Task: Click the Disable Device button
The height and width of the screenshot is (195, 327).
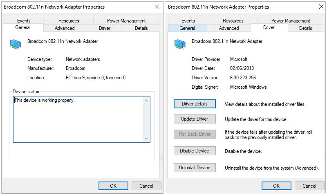Action: coord(195,151)
